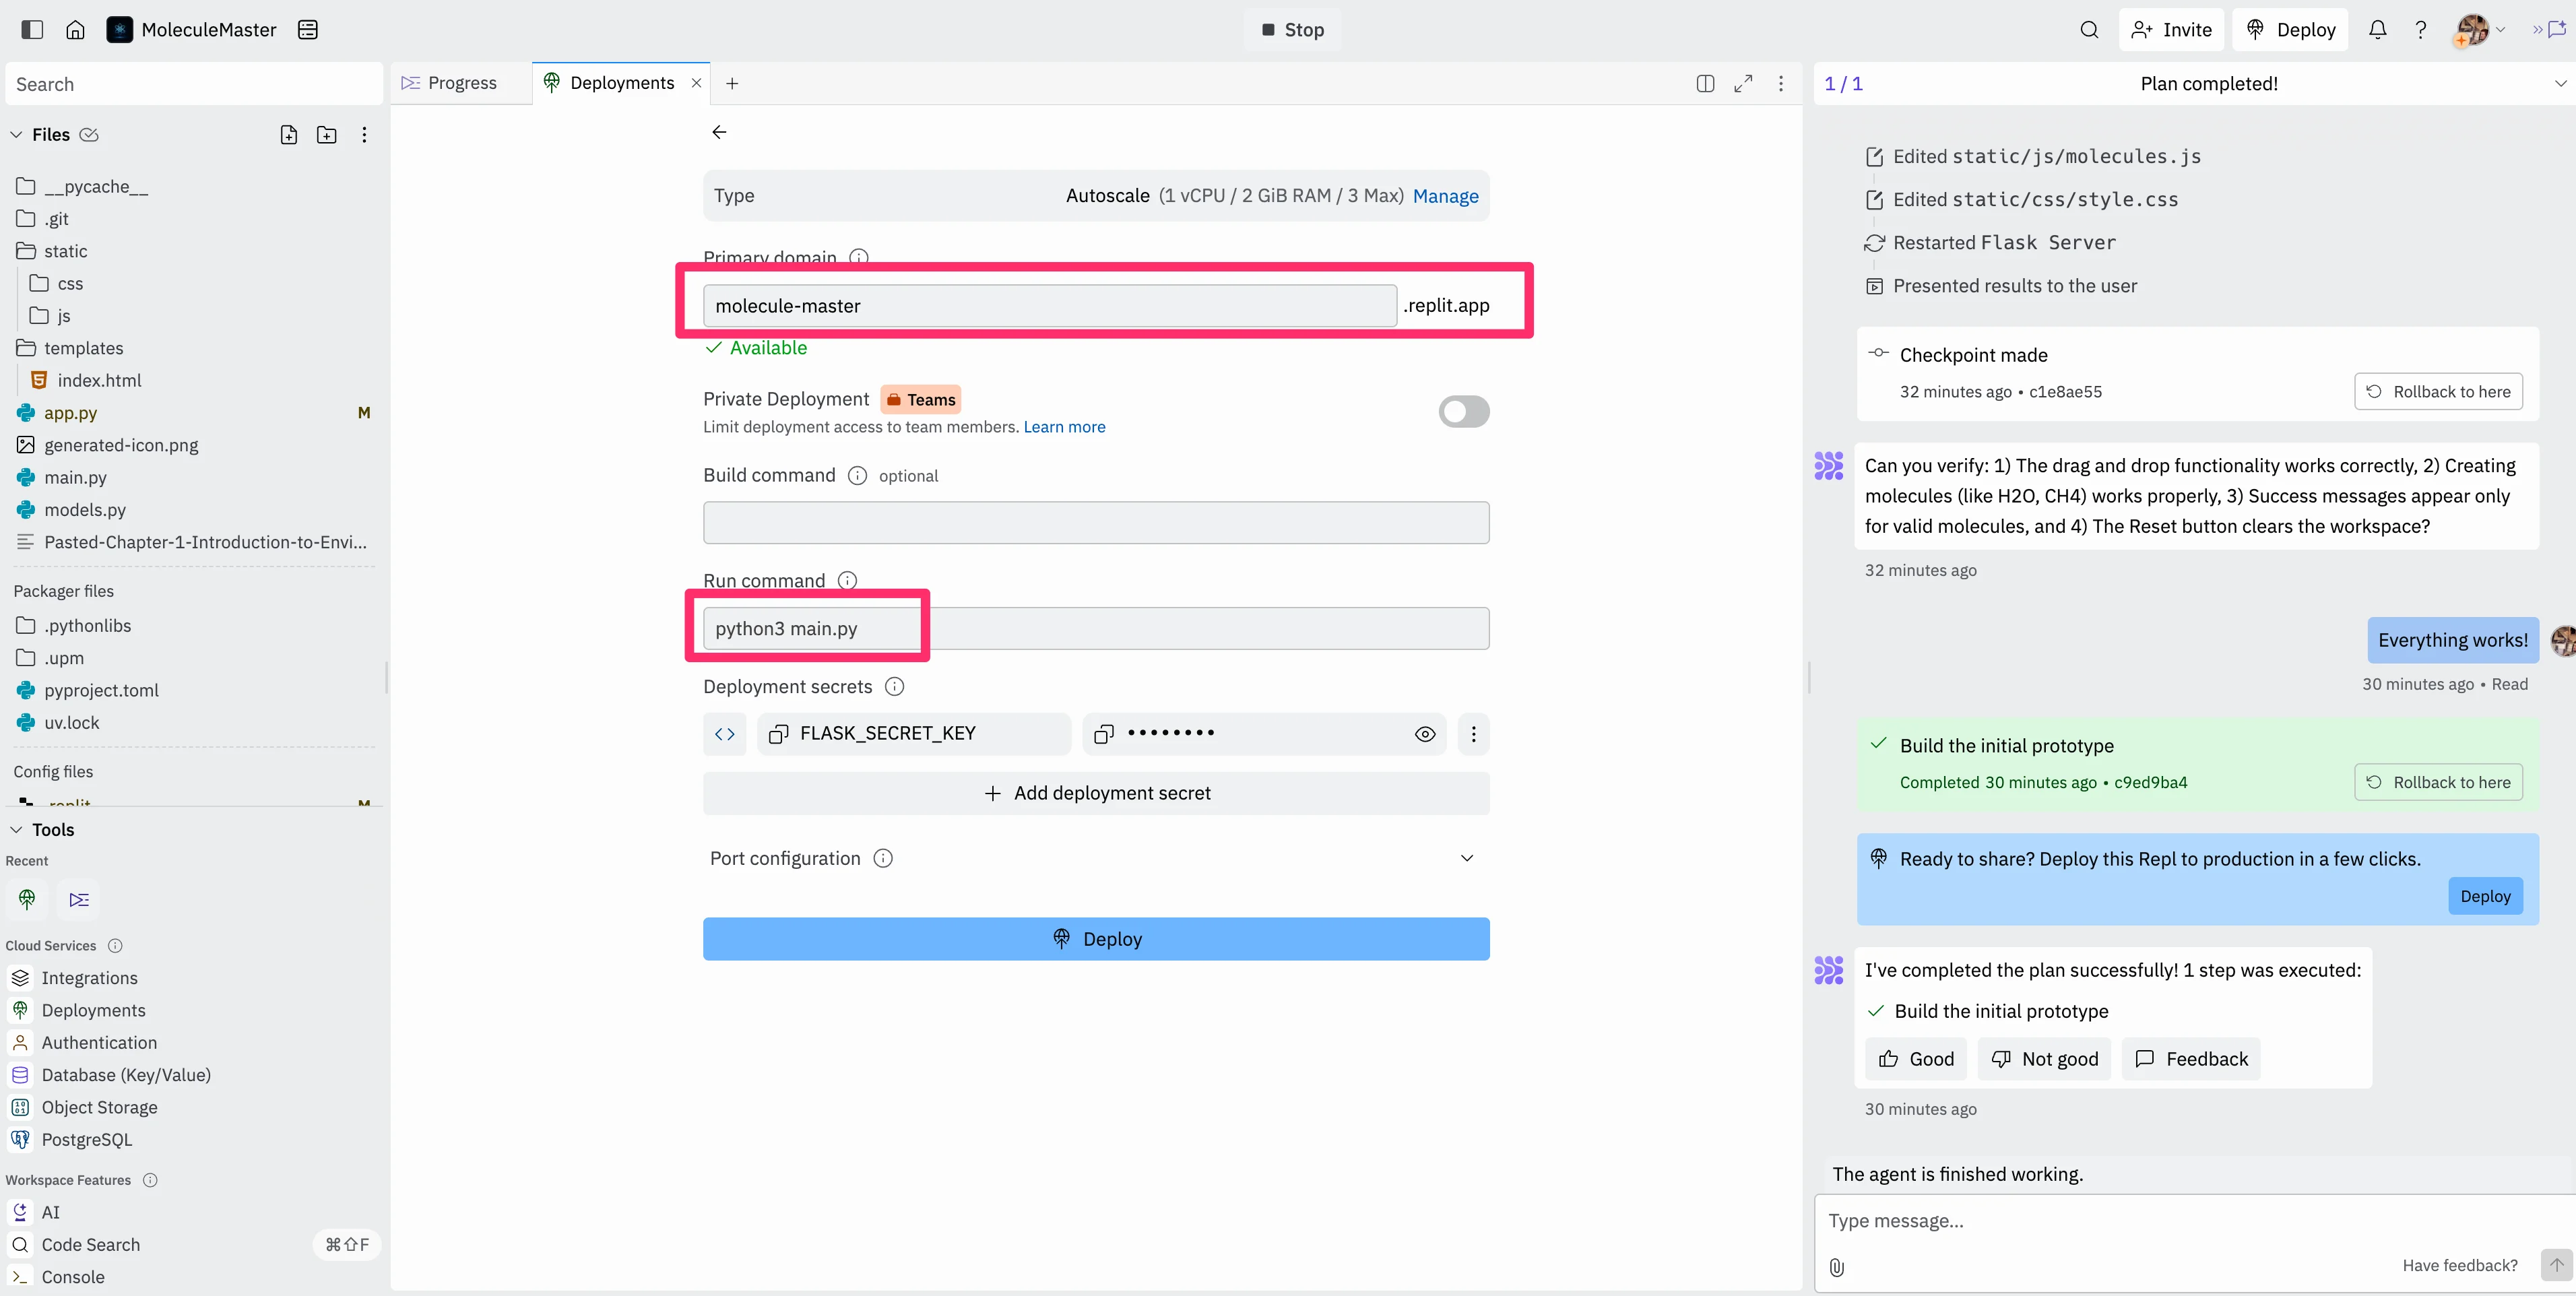This screenshot has width=2576, height=1296.
Task: Click the blue Deploy button at the bottom
Action: click(x=1096, y=938)
